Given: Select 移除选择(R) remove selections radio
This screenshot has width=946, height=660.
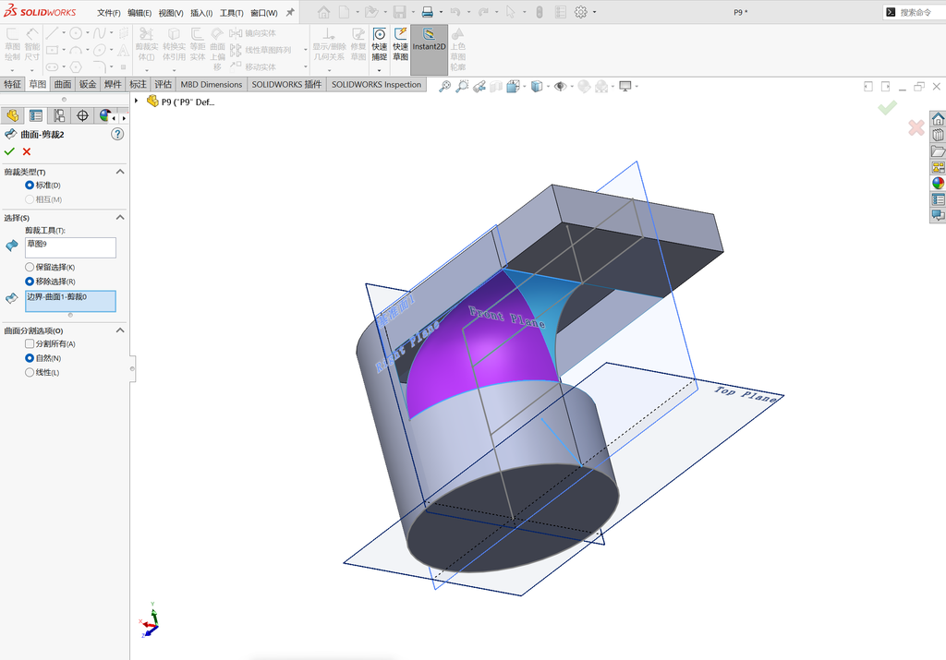Looking at the screenshot, I should [x=29, y=282].
